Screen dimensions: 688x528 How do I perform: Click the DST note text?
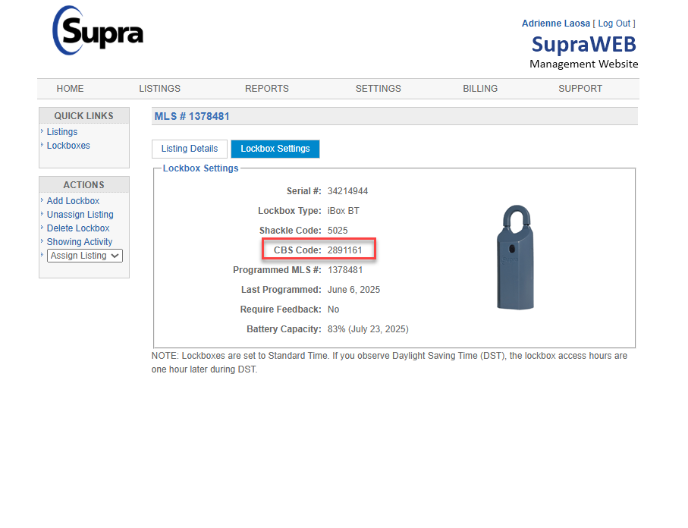pos(389,363)
